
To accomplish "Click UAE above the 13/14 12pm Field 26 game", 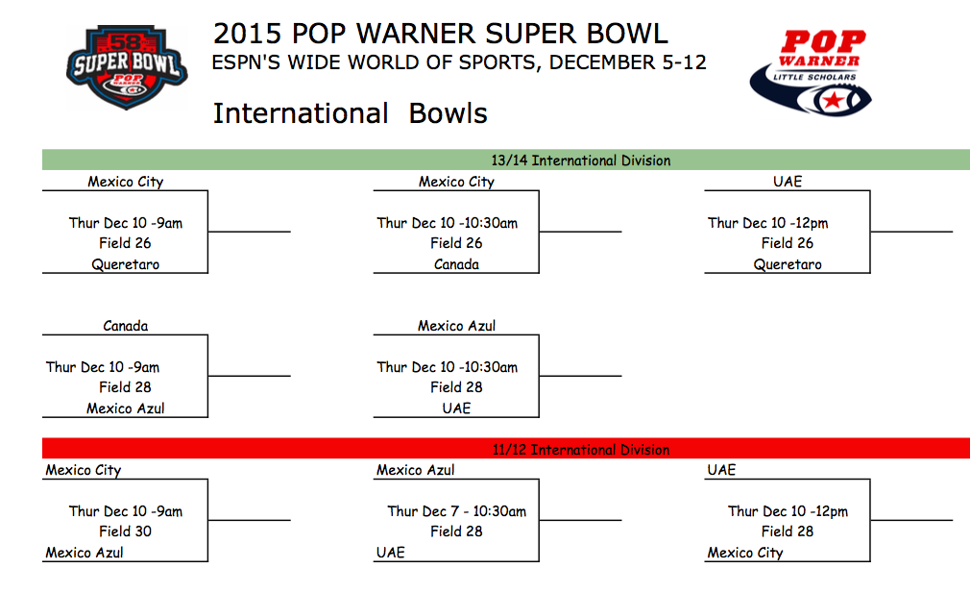I will pyautogui.click(x=788, y=182).
